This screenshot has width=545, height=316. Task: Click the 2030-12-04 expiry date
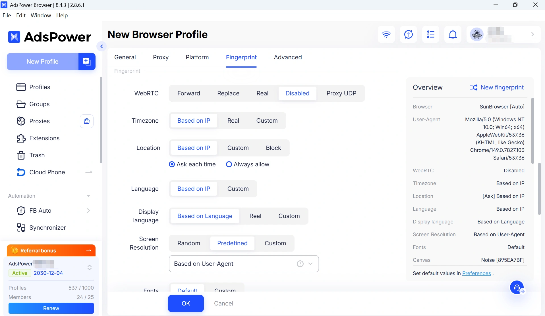click(x=48, y=273)
